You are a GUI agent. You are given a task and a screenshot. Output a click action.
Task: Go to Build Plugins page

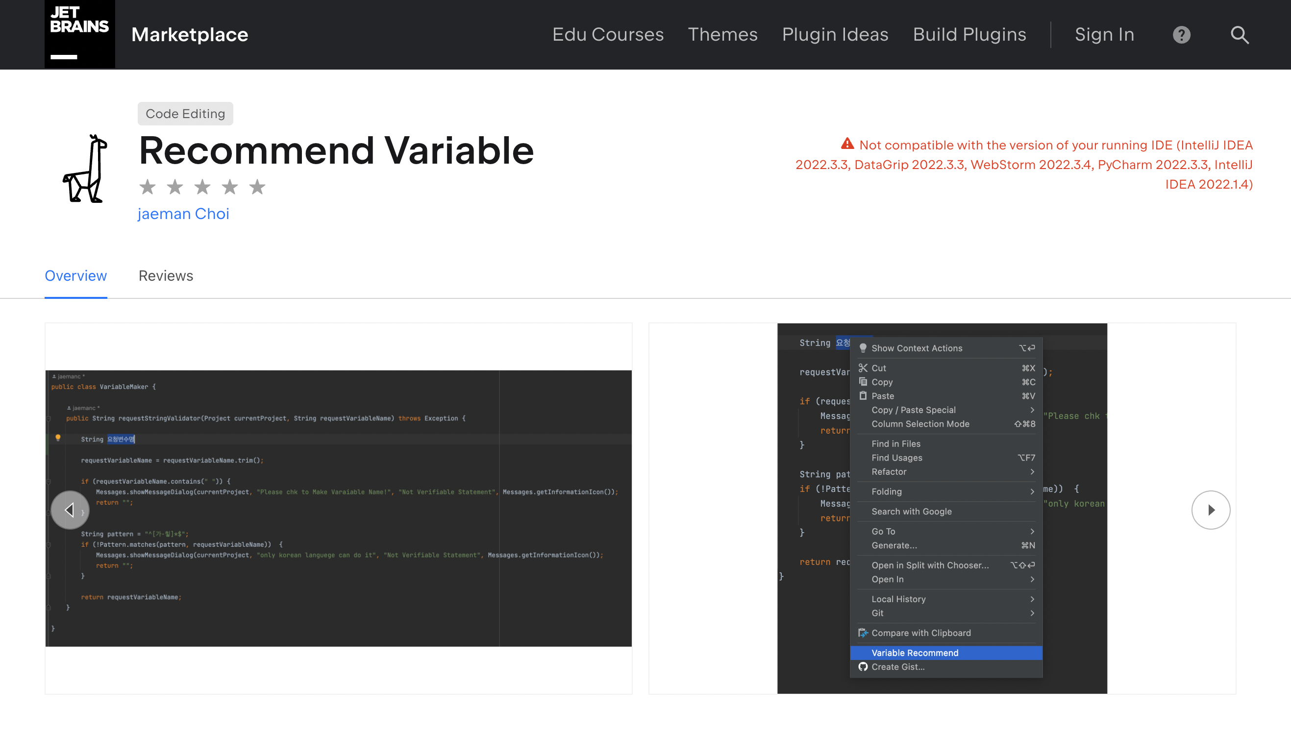[x=969, y=35]
